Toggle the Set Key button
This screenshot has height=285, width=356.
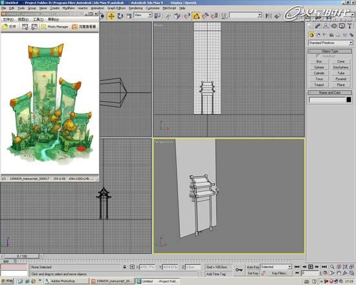pyautogui.click(x=253, y=273)
